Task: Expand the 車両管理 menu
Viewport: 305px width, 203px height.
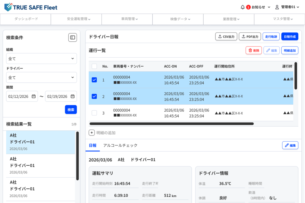Action: 127,19
